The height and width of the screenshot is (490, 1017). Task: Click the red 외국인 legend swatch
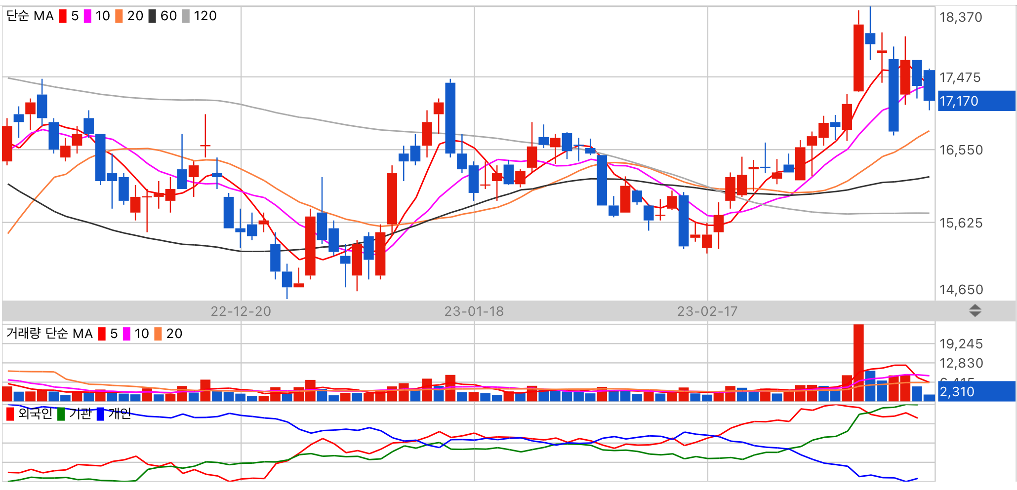click(10, 414)
